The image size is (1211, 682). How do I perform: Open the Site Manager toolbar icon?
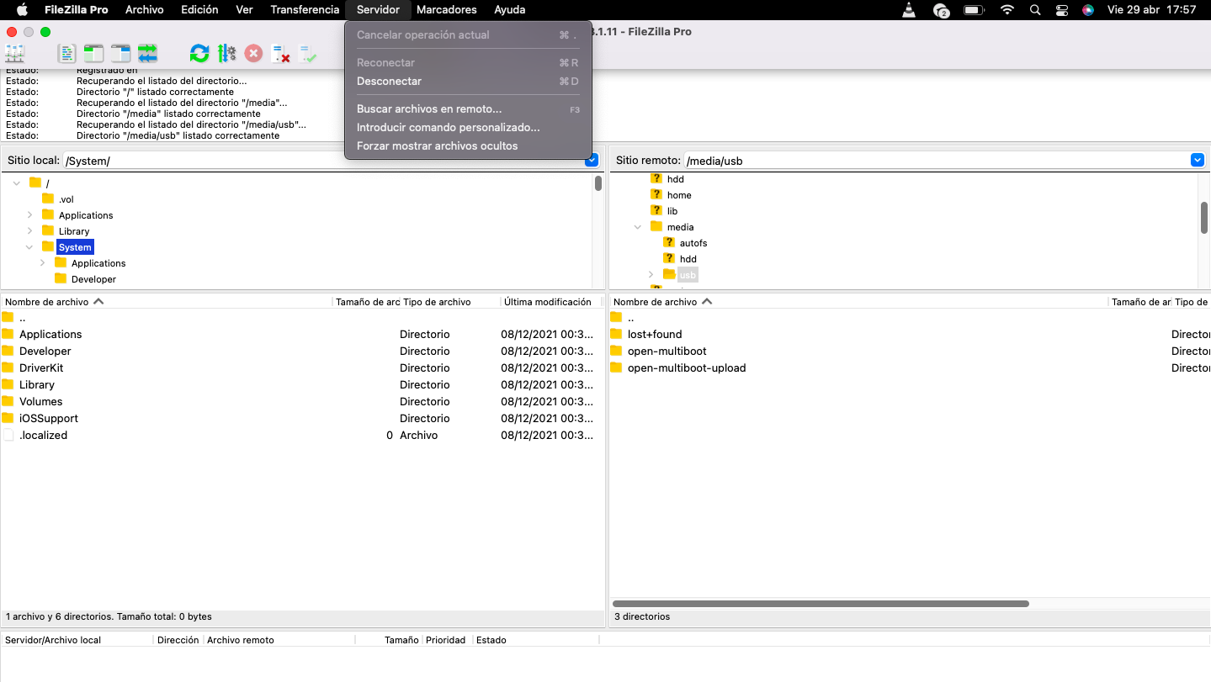(x=14, y=54)
